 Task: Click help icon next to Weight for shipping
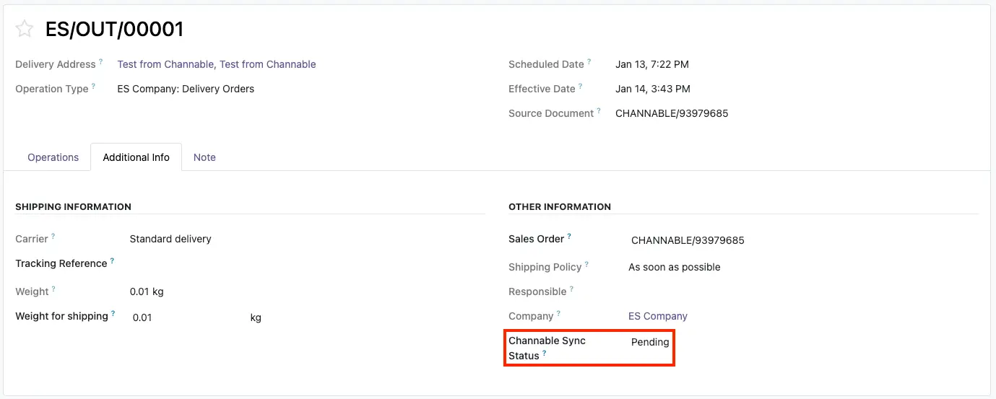113,314
